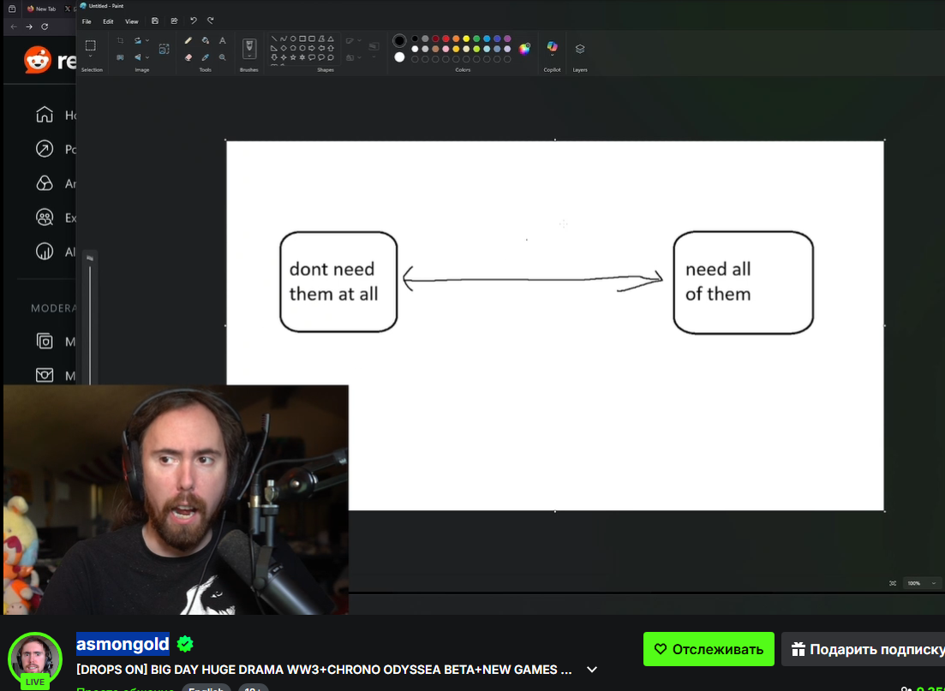
Task: Open Edit colors color wheel
Action: click(524, 50)
